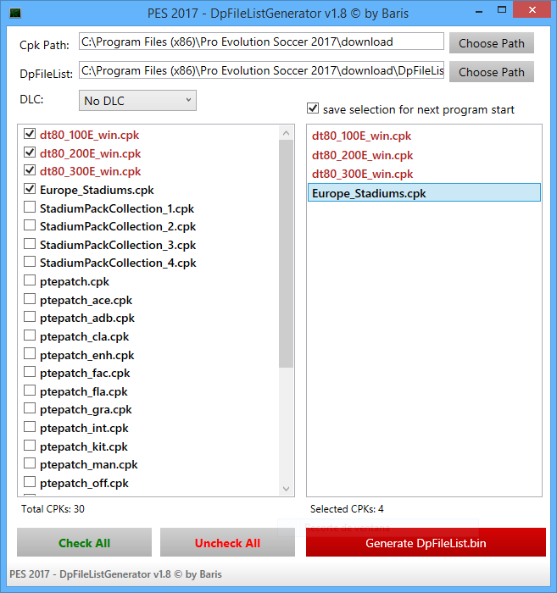Select dt80_200E_win.cpk in the selected list

[x=424, y=155]
